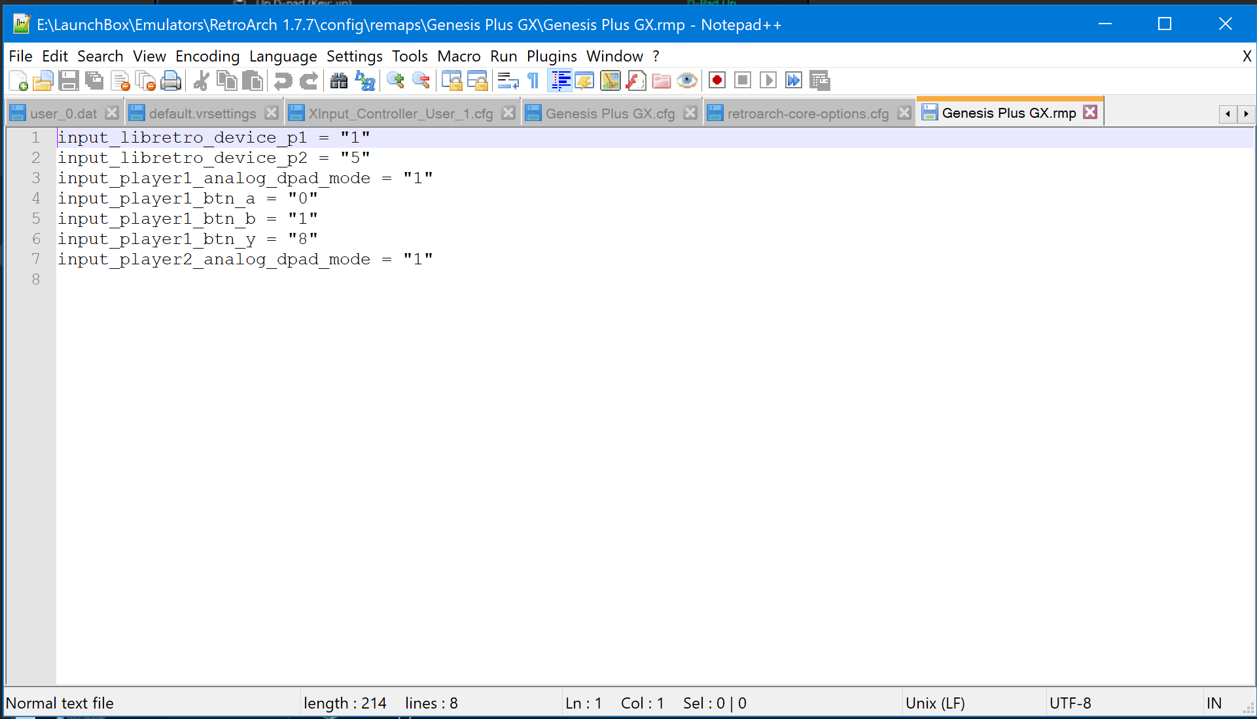Redo the action via toolbar

309,80
